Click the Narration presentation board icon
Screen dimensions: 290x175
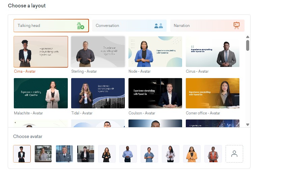(x=236, y=26)
